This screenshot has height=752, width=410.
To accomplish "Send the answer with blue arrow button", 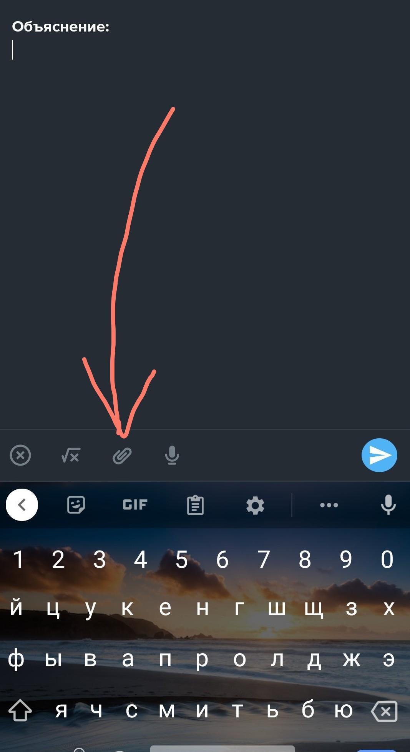I will coord(379,455).
